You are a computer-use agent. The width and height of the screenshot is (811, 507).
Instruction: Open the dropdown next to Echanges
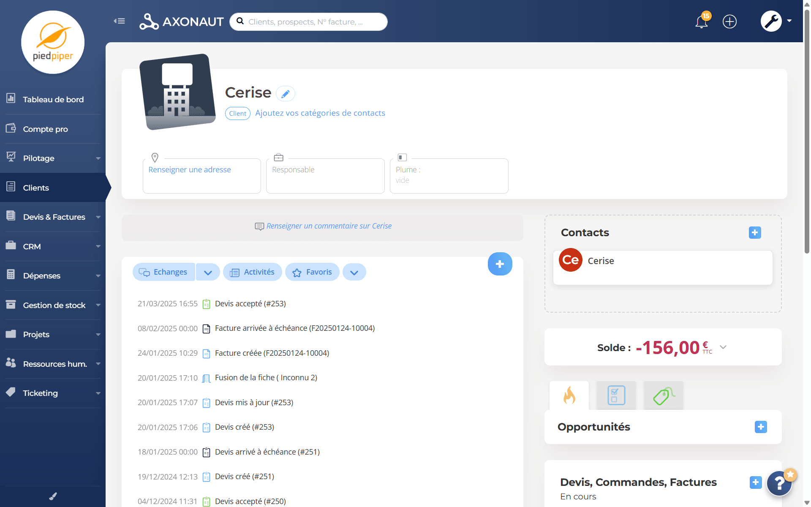208,273
